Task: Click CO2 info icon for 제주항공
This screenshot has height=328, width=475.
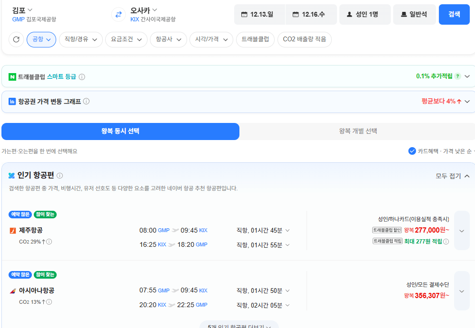Action: click(49, 242)
